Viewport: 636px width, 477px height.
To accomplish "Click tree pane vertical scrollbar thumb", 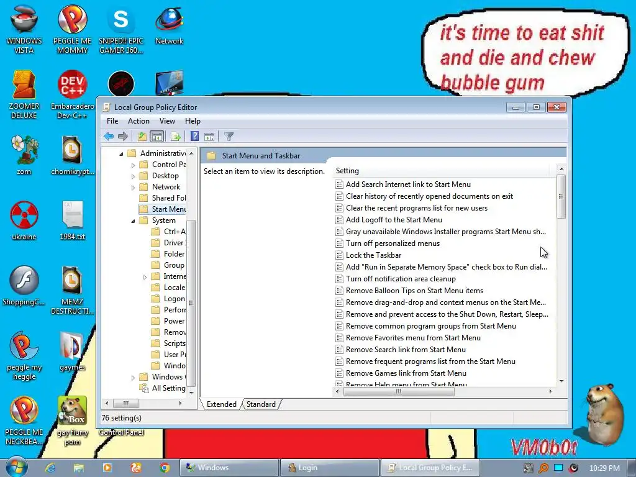I will point(191,303).
